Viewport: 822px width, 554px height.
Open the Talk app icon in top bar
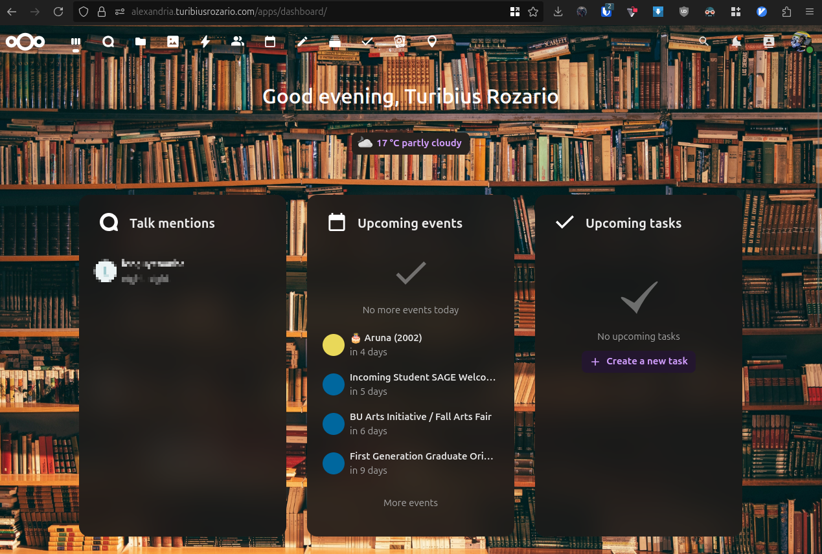coord(108,42)
